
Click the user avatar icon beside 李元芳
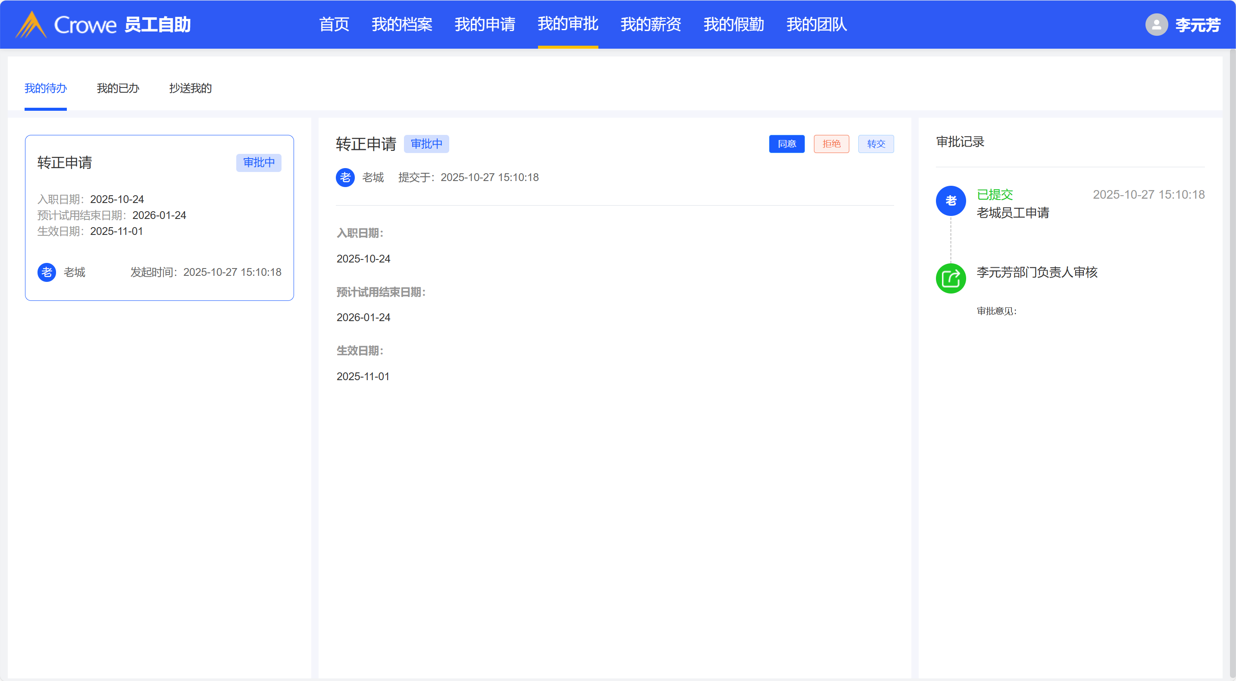(x=1156, y=25)
